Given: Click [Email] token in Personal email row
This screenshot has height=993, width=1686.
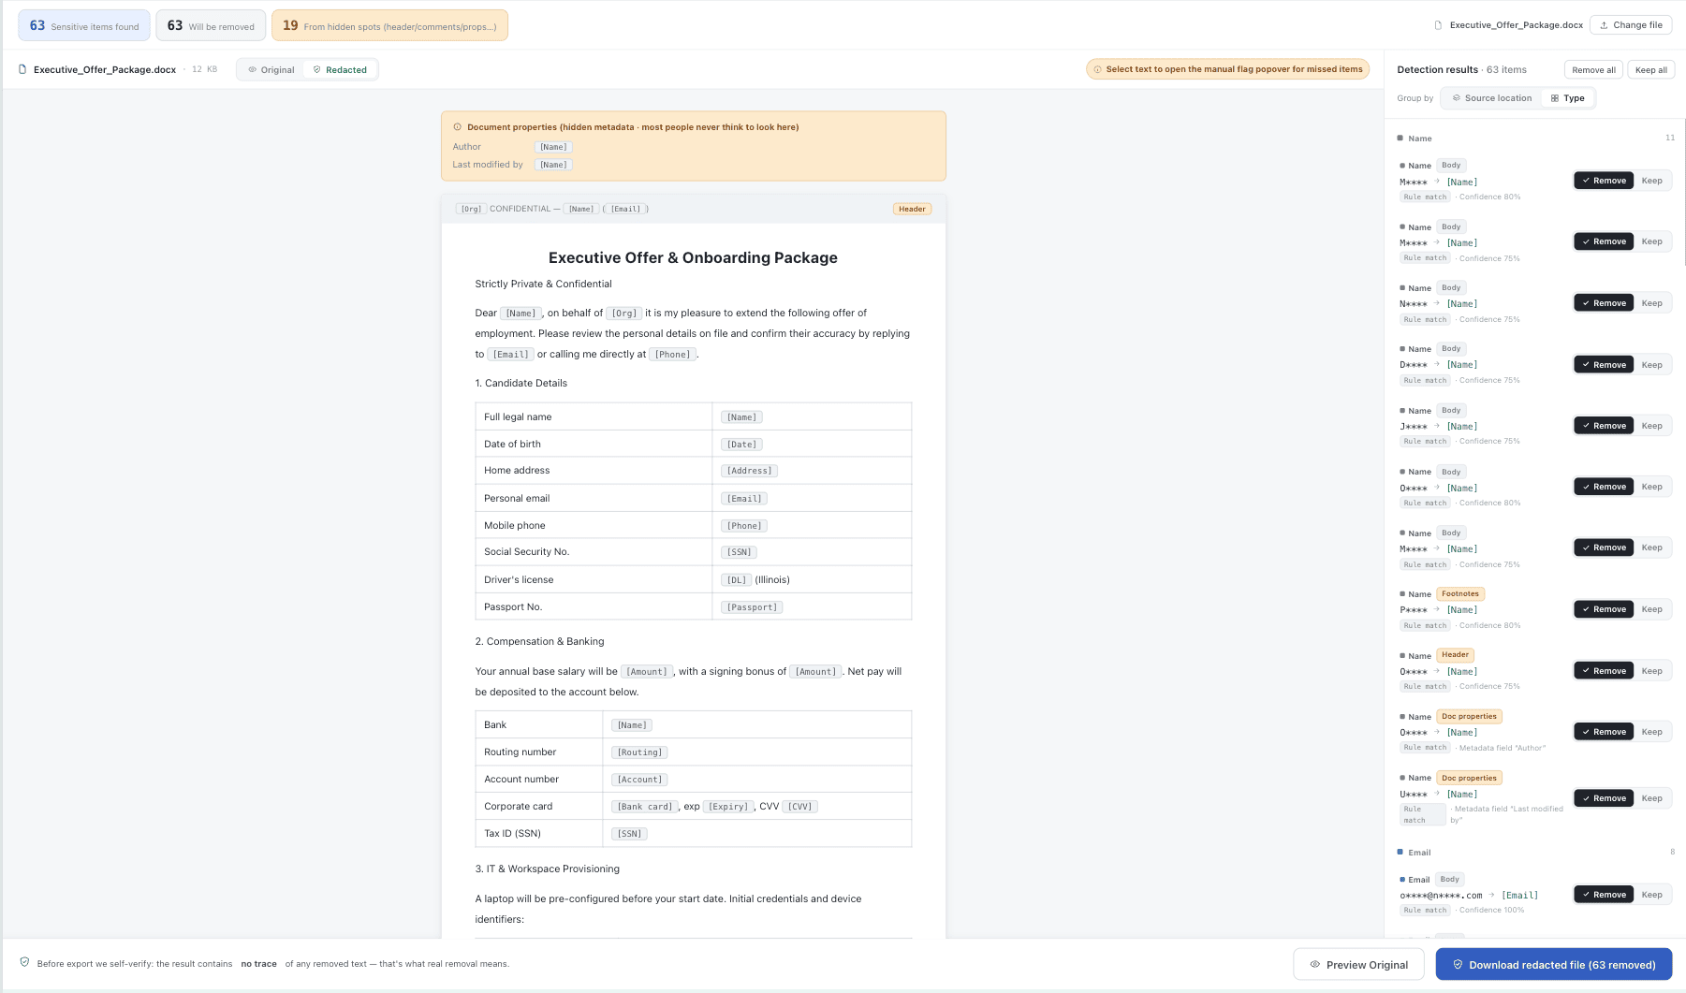Looking at the screenshot, I should pos(744,499).
